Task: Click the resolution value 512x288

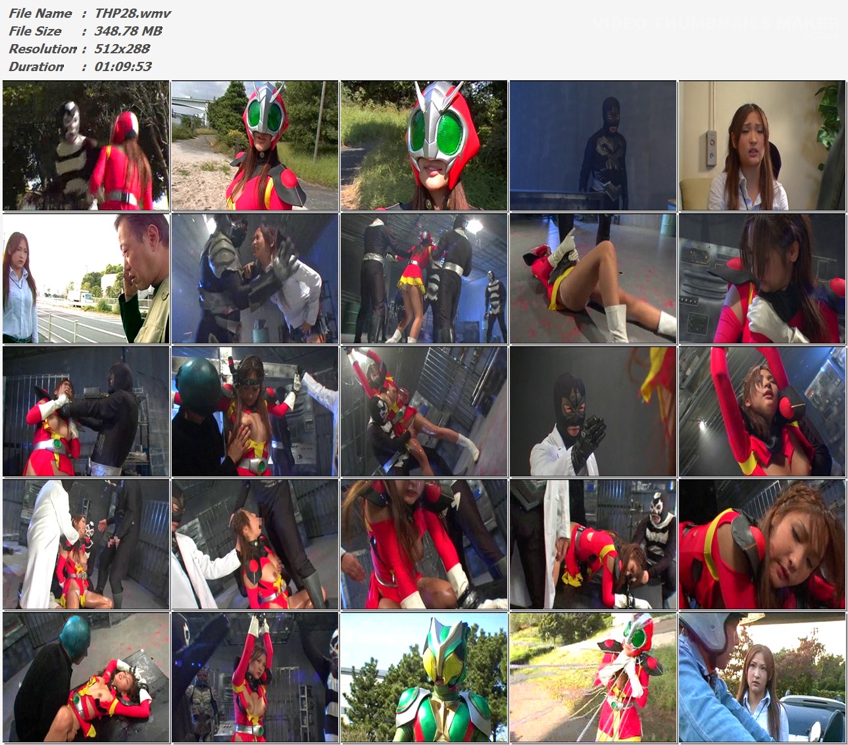Action: pos(122,49)
